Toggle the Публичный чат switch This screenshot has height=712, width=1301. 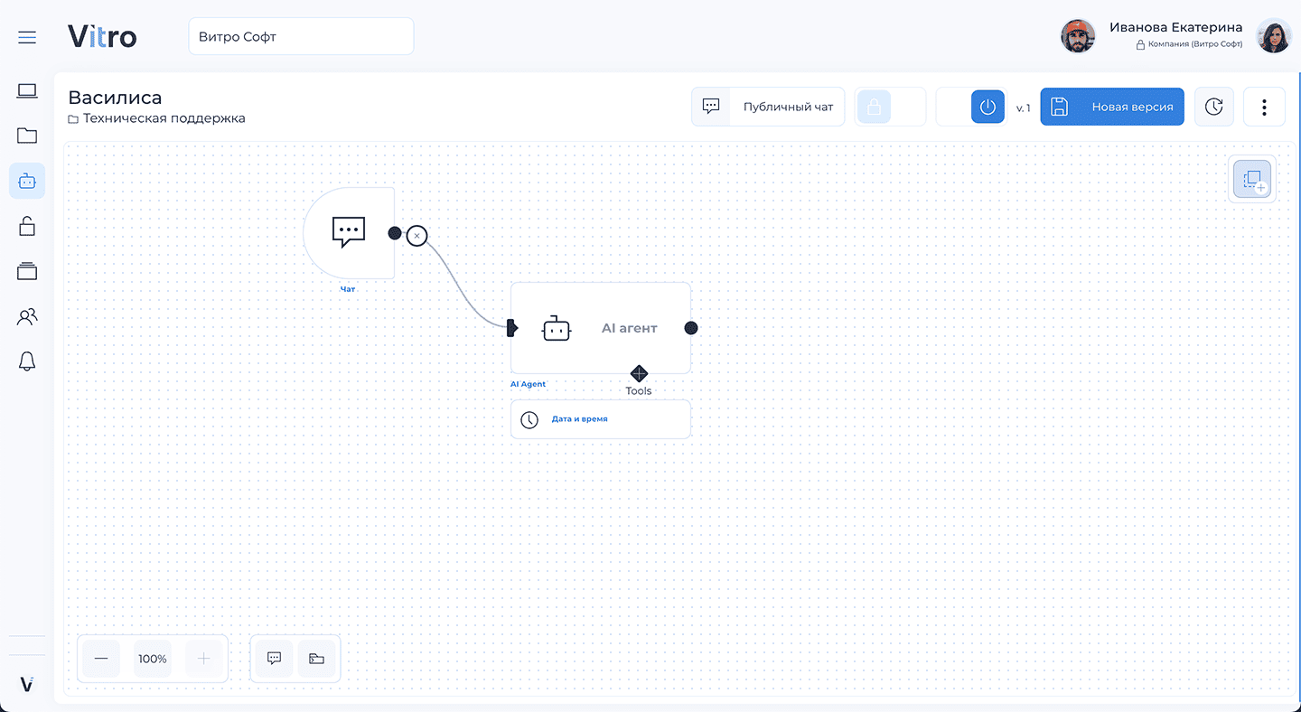[711, 107]
